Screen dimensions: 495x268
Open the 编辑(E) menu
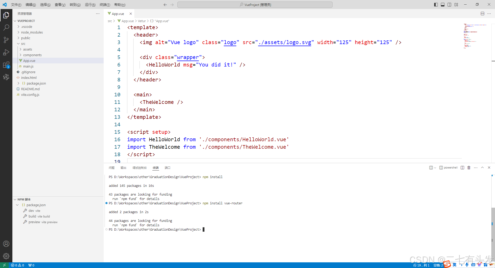point(31,5)
